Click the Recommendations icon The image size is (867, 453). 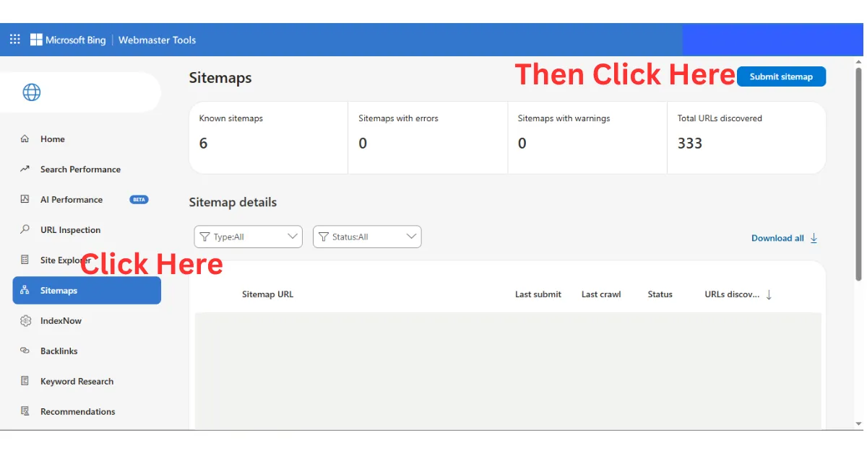point(25,412)
